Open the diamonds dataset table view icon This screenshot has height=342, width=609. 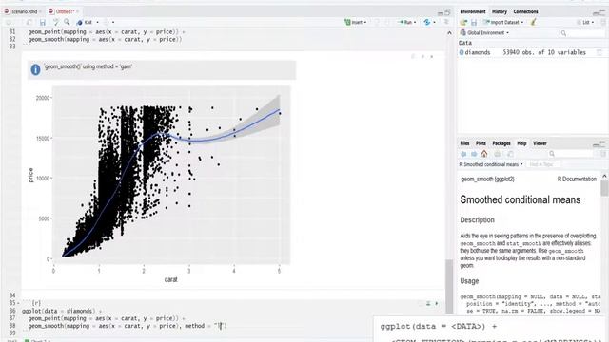point(599,52)
